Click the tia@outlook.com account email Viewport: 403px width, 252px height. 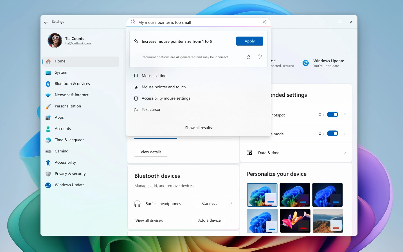pos(78,43)
